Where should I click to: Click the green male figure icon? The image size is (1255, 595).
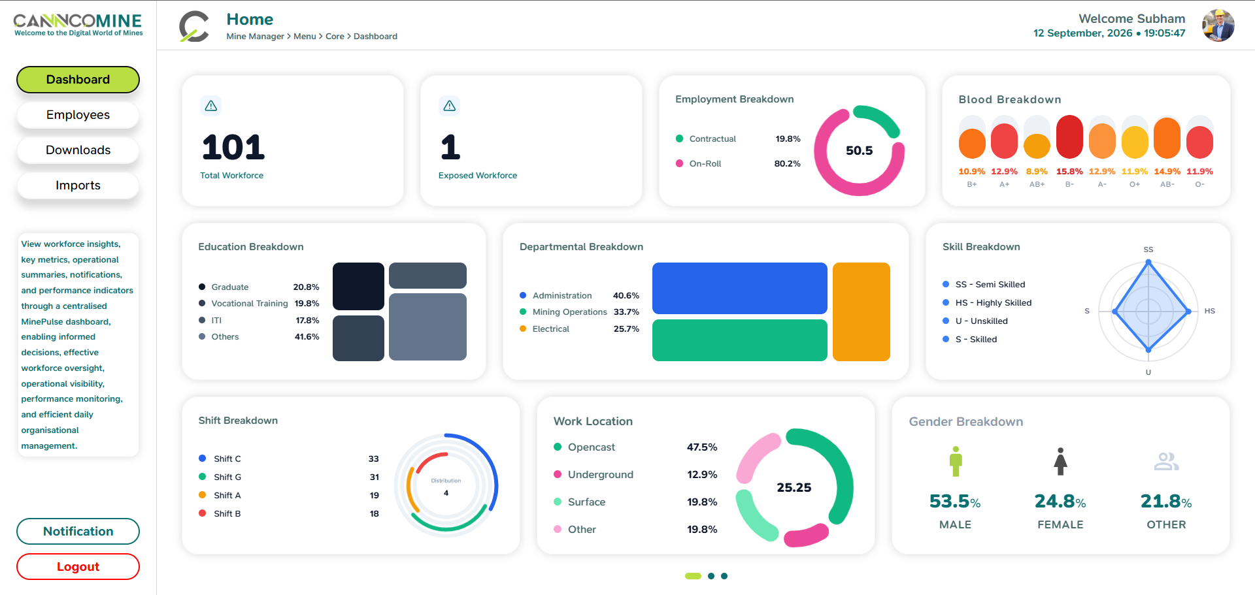pyautogui.click(x=956, y=461)
